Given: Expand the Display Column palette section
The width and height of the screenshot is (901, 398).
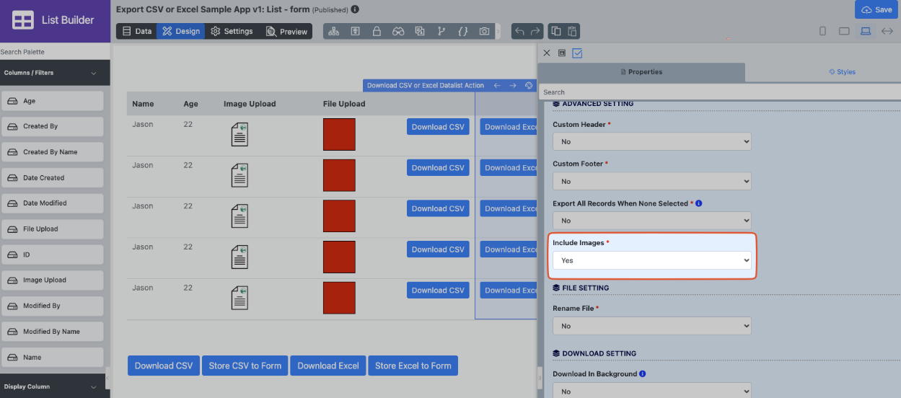Looking at the screenshot, I should coord(55,386).
